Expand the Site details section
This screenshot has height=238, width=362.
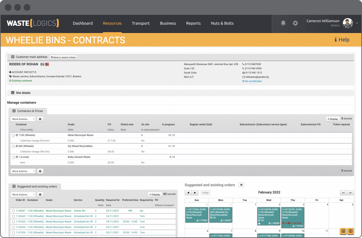point(13,93)
